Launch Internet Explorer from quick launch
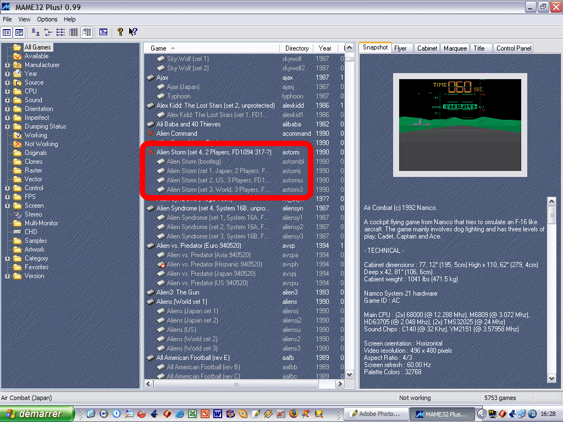Viewport: 563px width, 422px height. tap(180, 414)
